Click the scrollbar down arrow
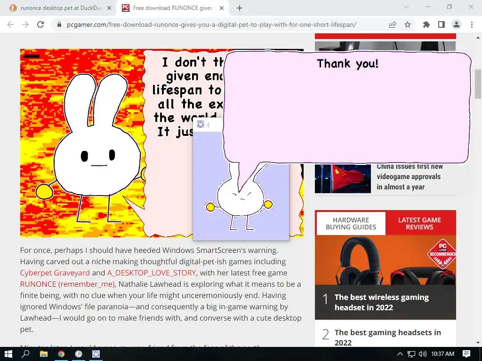This screenshot has height=361, width=482. click(478, 343)
